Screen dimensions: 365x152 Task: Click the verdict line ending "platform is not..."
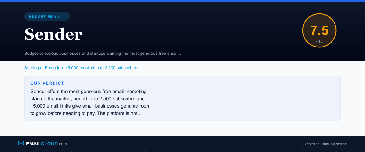(86, 113)
